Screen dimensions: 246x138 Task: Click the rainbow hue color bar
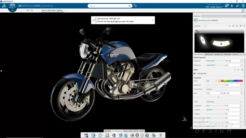click(x=232, y=81)
